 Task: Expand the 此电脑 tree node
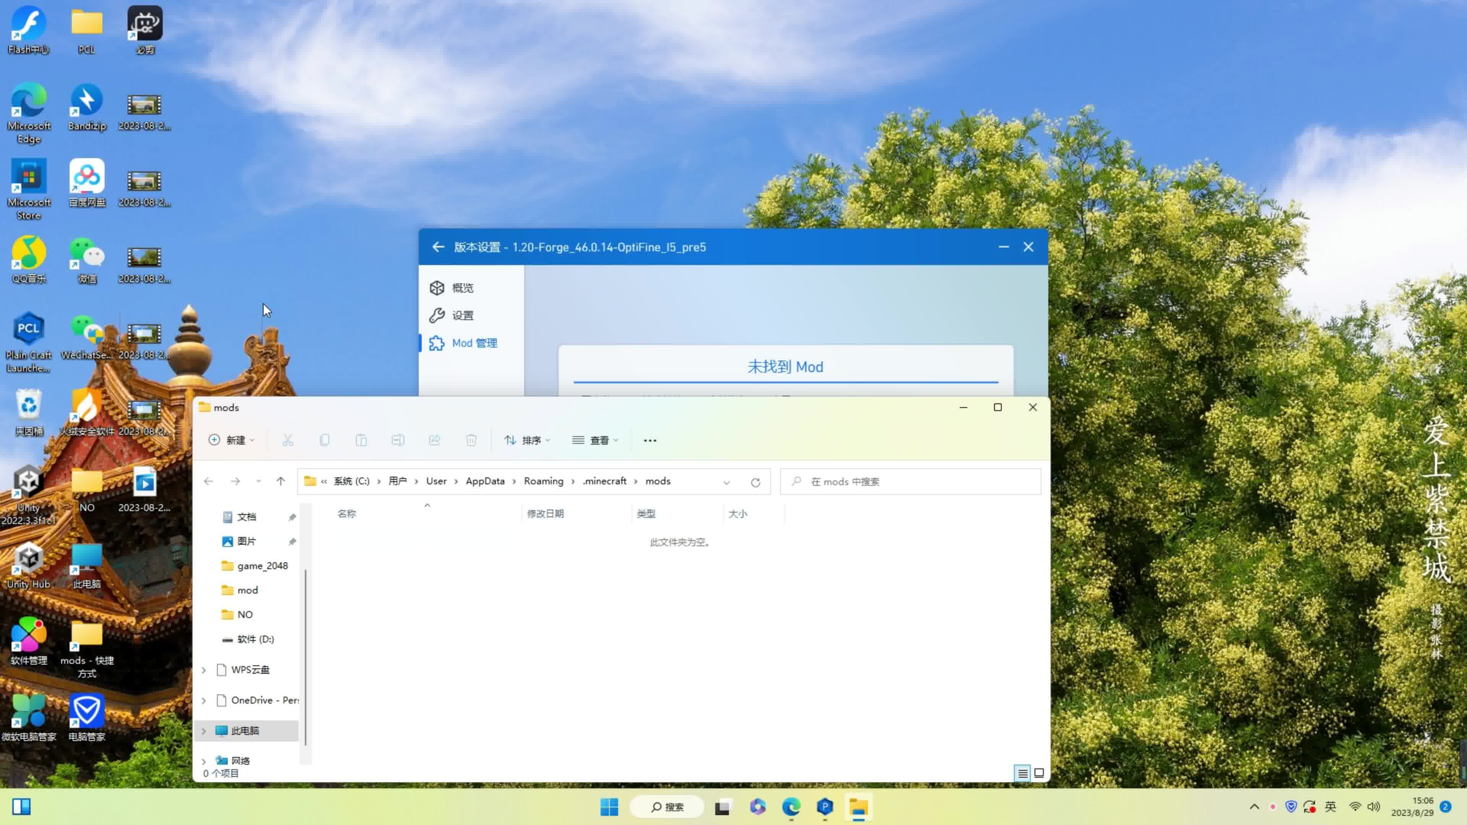pos(204,731)
